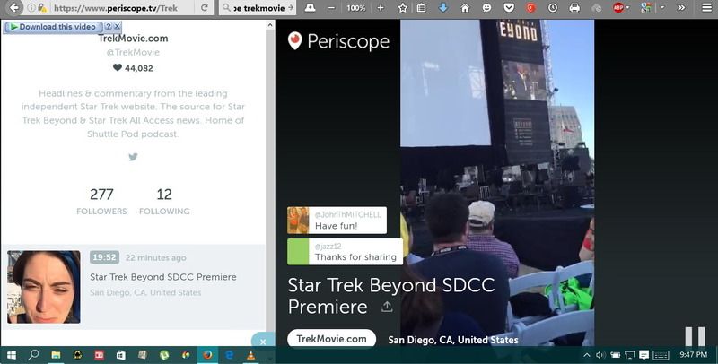Reset zoom at 100% indicator
The width and height of the screenshot is (718, 364).
355,8
